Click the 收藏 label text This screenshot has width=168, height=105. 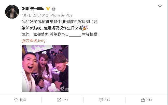(23, 100)
